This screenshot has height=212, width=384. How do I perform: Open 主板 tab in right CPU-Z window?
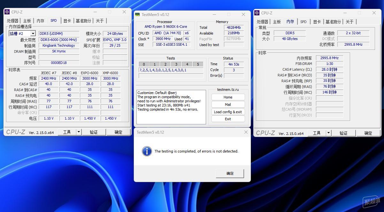click(277, 22)
